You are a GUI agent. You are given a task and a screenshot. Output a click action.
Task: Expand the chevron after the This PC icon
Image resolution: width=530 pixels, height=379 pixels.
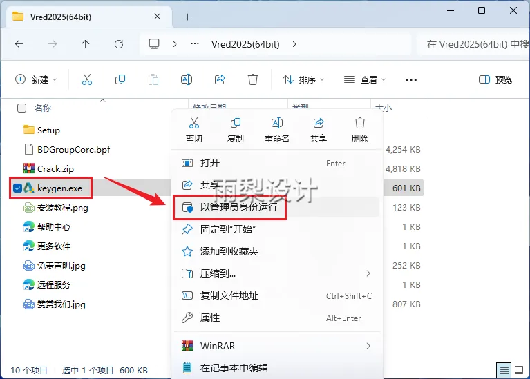[175, 44]
